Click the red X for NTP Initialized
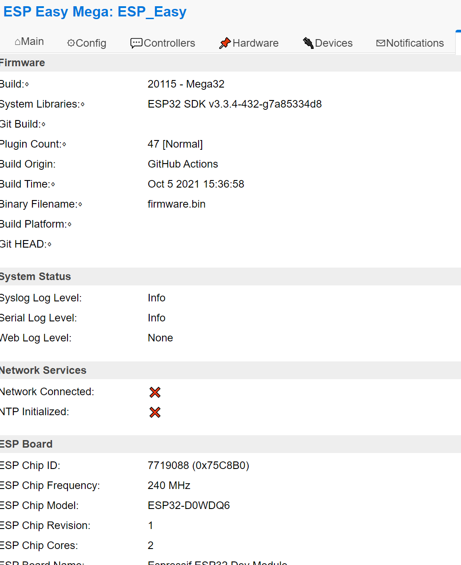Viewport: 461px width, 565px height. click(x=155, y=412)
